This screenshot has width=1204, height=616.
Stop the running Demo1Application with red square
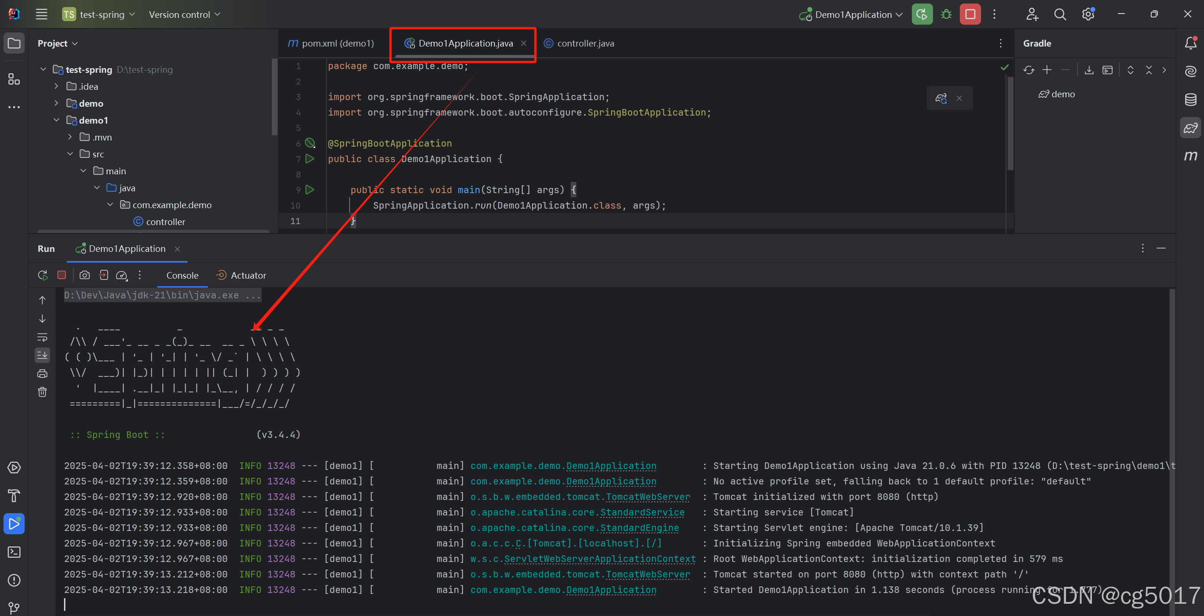(x=970, y=15)
